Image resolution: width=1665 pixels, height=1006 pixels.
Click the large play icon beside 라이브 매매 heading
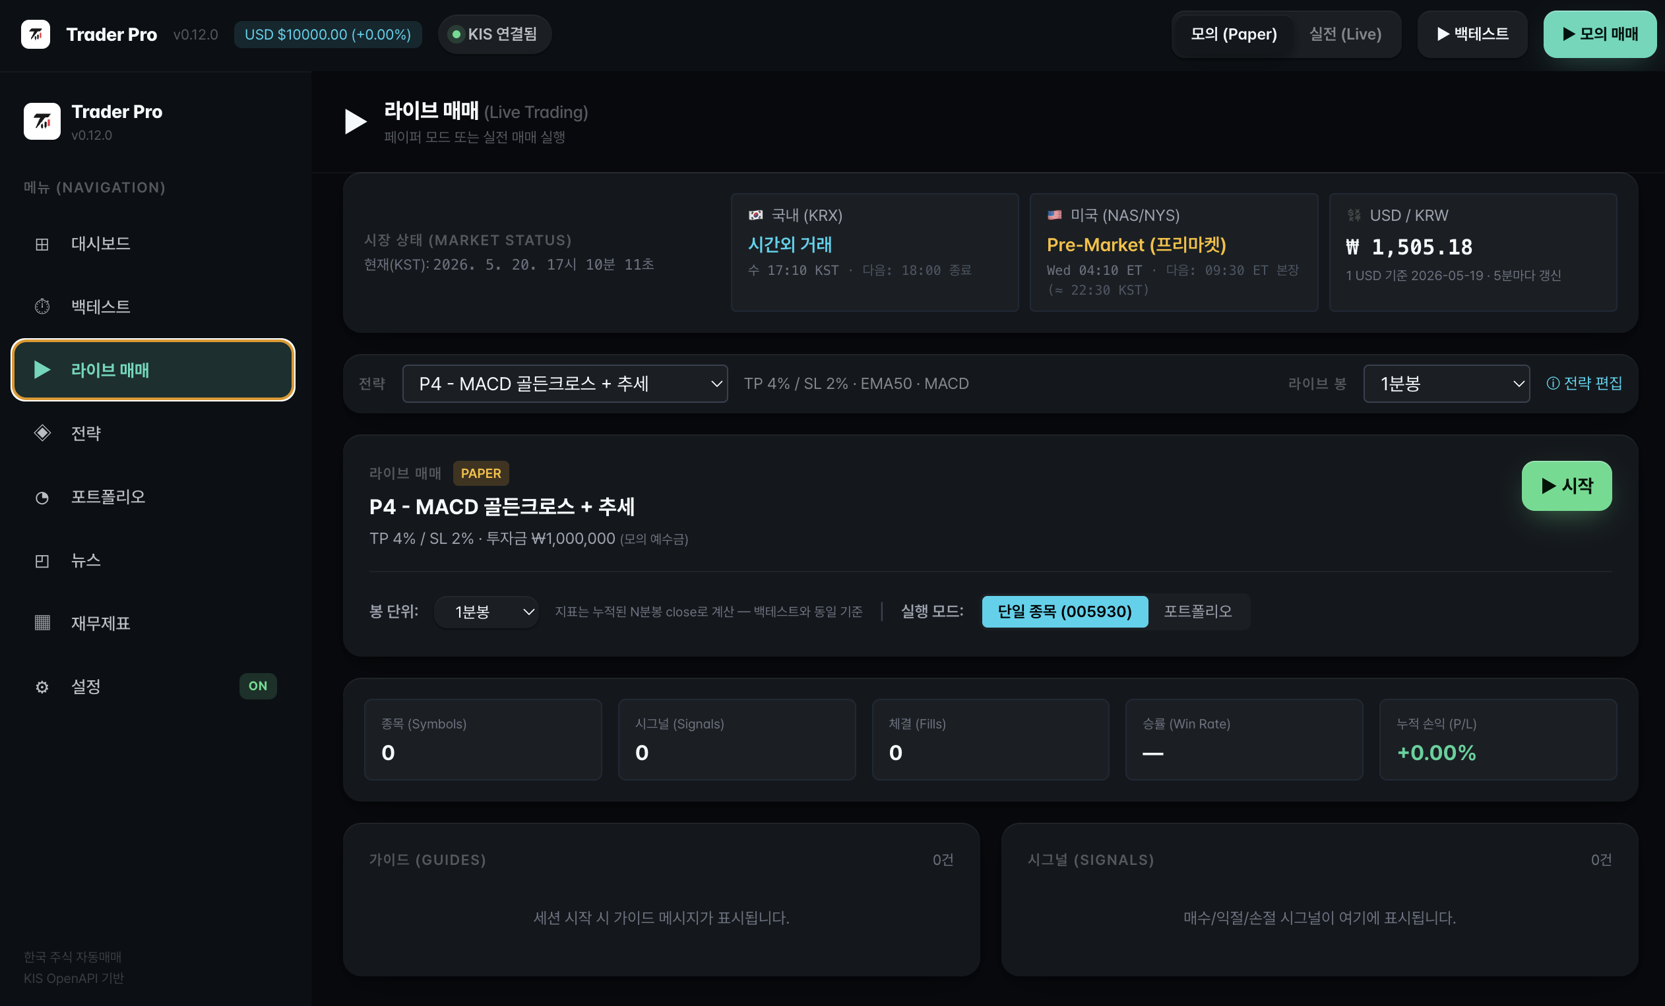coord(356,121)
